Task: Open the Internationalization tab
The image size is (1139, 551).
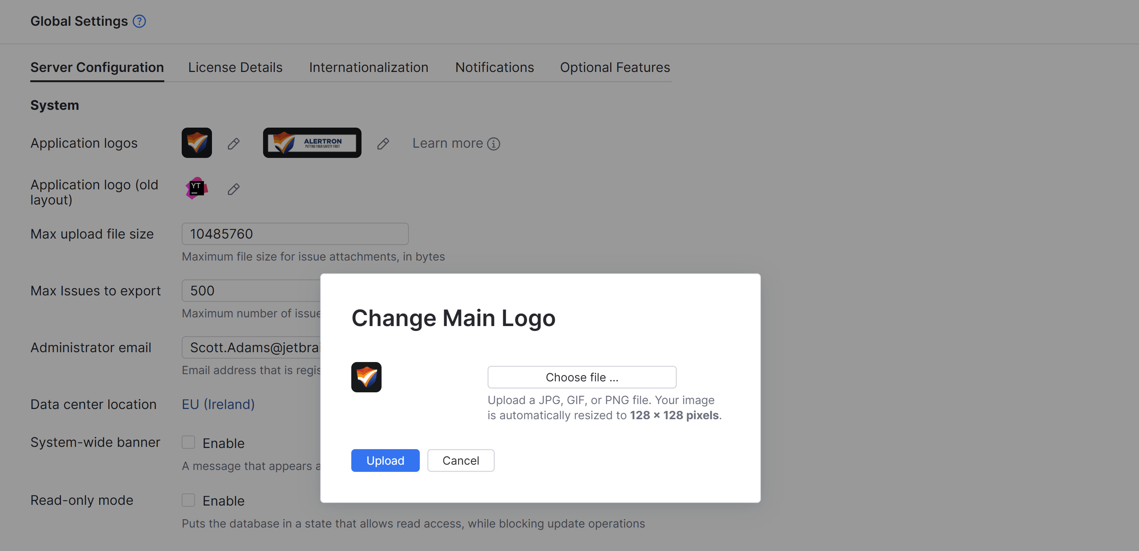Action: [368, 67]
